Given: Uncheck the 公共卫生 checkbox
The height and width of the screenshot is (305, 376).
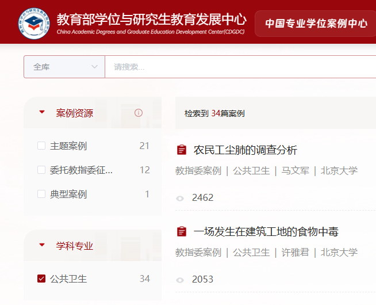Looking at the screenshot, I should point(41,279).
